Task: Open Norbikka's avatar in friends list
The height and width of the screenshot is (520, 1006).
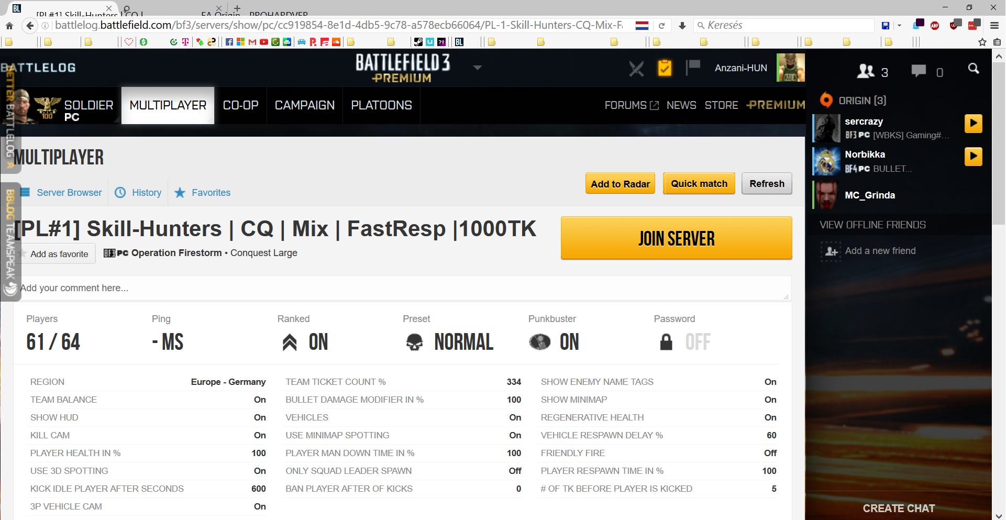Action: [827, 161]
